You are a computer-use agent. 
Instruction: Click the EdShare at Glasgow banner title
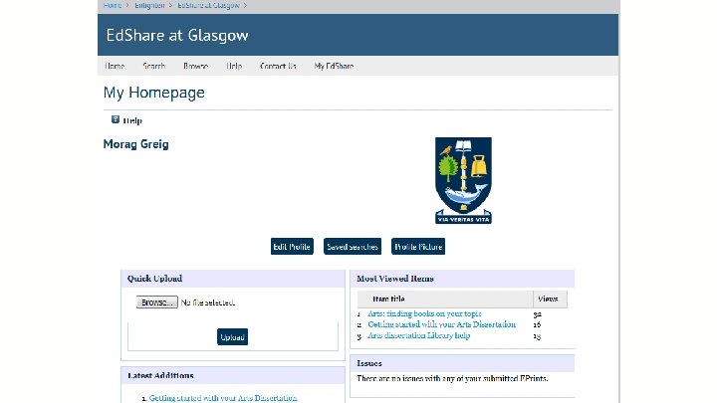(x=177, y=35)
